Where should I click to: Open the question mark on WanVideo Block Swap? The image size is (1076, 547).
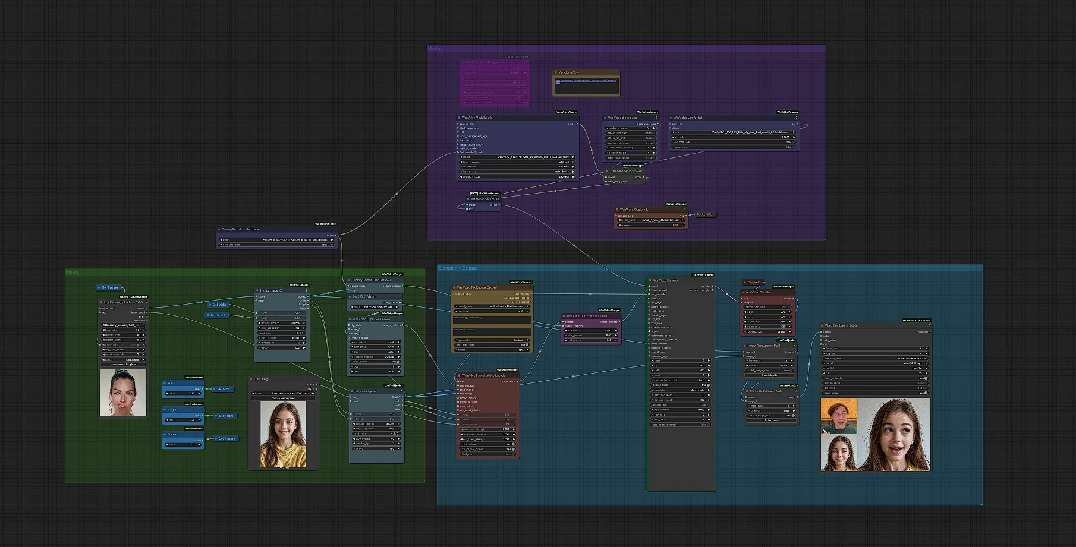(x=656, y=118)
